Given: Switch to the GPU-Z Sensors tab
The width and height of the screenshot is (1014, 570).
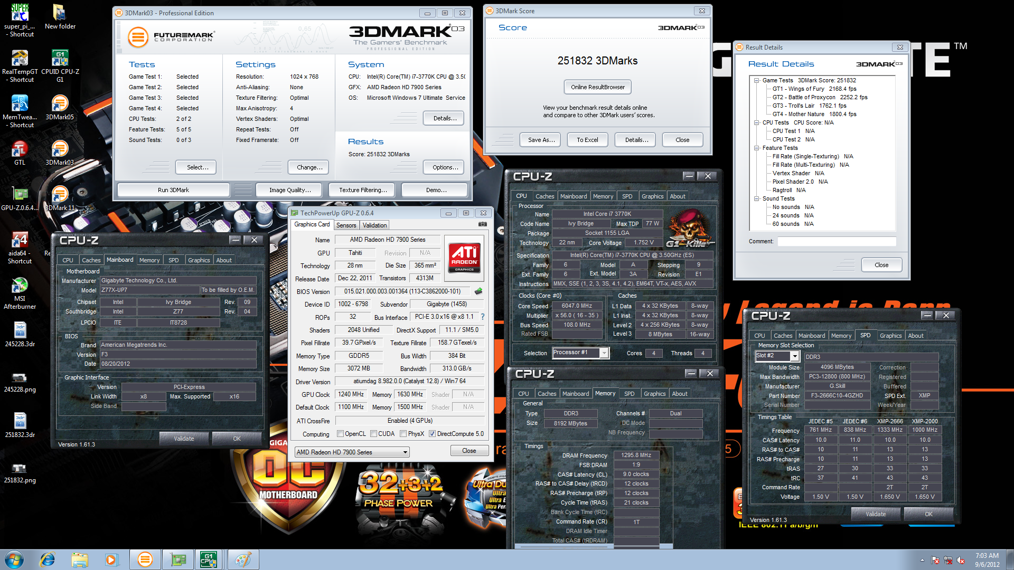Looking at the screenshot, I should coord(346,225).
